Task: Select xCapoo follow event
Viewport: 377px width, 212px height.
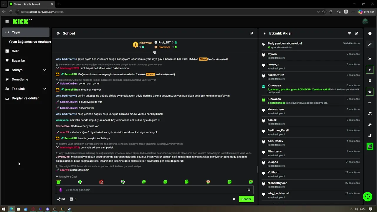Action: [x=310, y=164]
